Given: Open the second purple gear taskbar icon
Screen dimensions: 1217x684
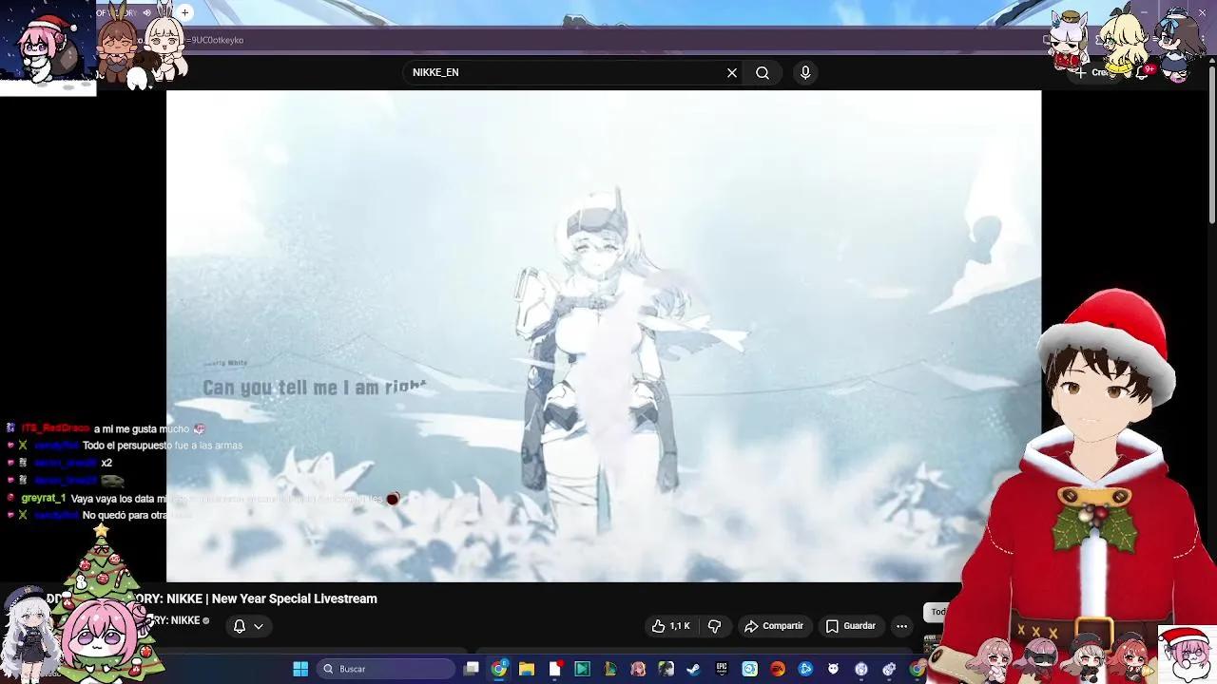Looking at the screenshot, I should point(889,669).
